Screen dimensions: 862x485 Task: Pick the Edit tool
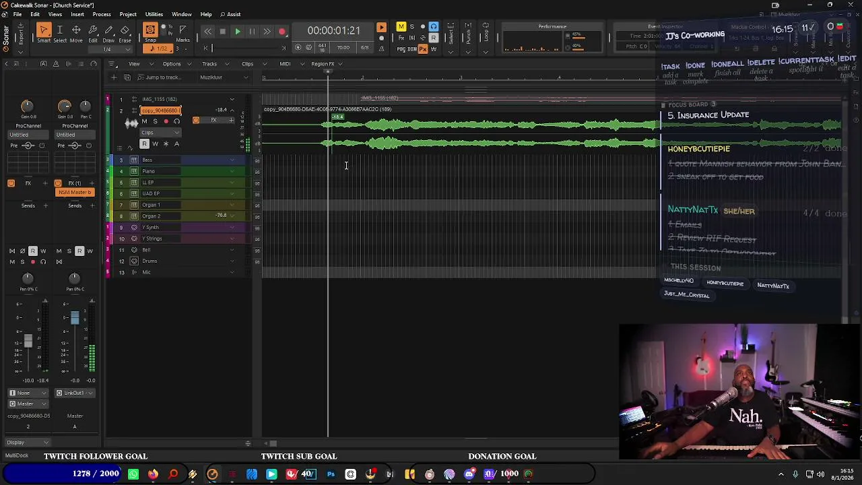point(93,32)
